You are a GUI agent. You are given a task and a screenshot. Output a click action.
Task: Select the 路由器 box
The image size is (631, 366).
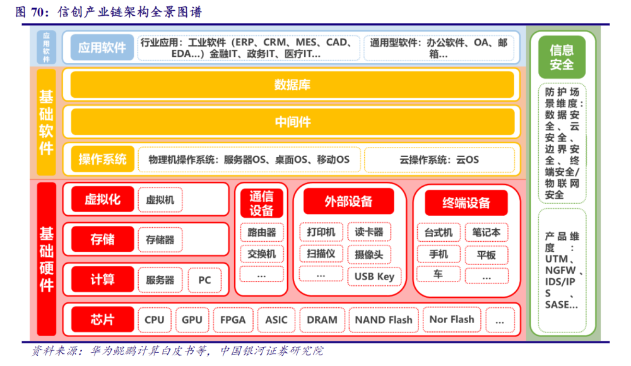pos(262,232)
